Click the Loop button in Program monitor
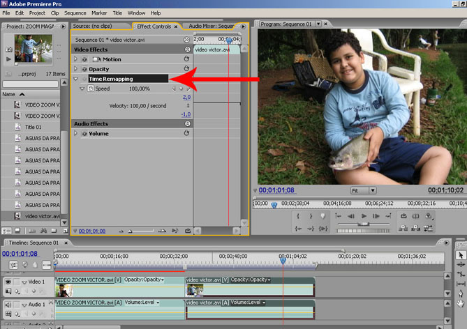Screen dimensions: 467x329 point(403,217)
